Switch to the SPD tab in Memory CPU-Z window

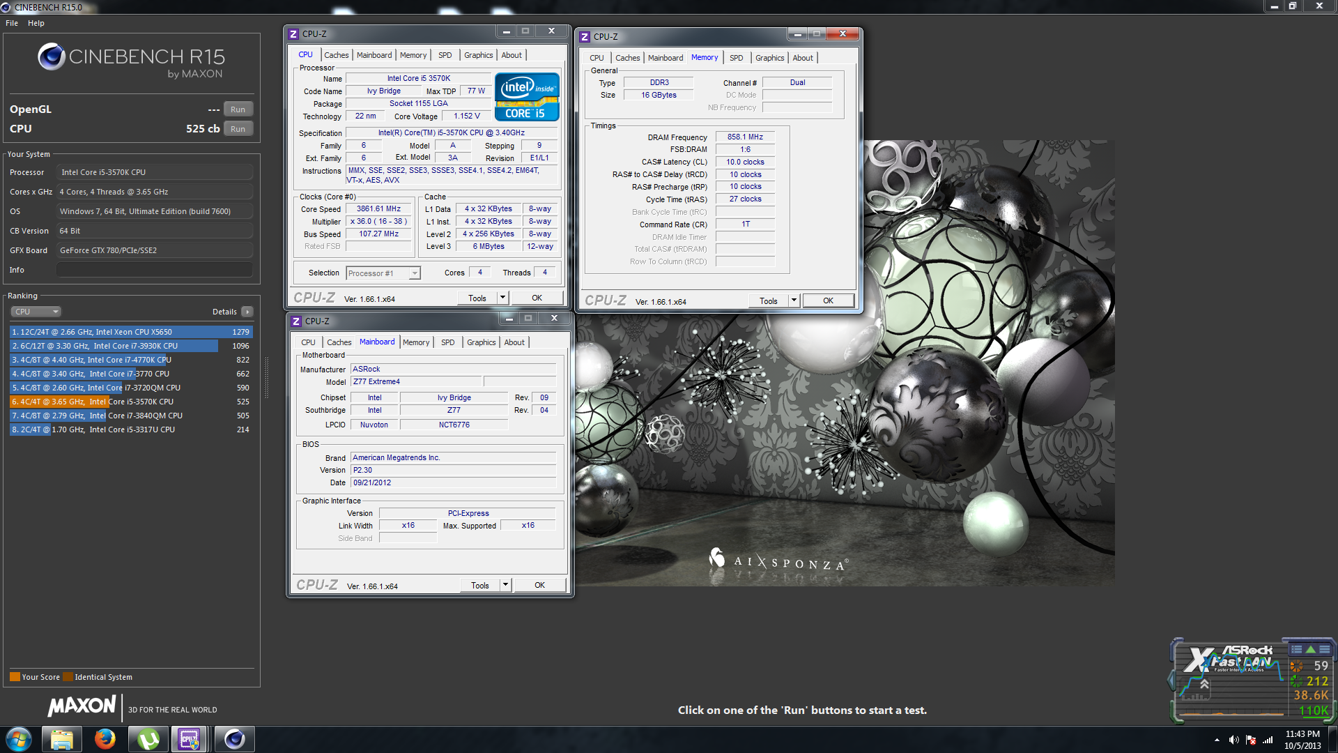point(736,58)
